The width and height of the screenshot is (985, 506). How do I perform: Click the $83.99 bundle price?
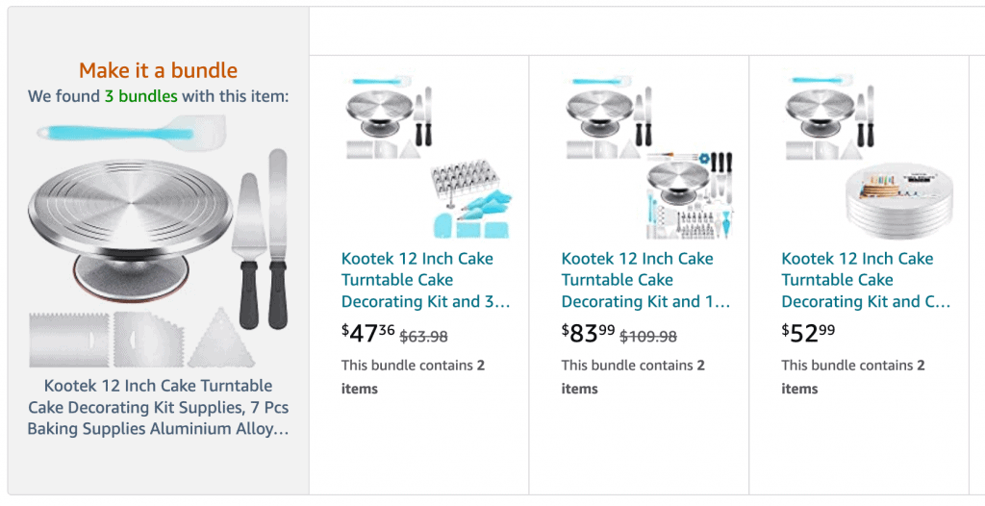[x=589, y=334]
